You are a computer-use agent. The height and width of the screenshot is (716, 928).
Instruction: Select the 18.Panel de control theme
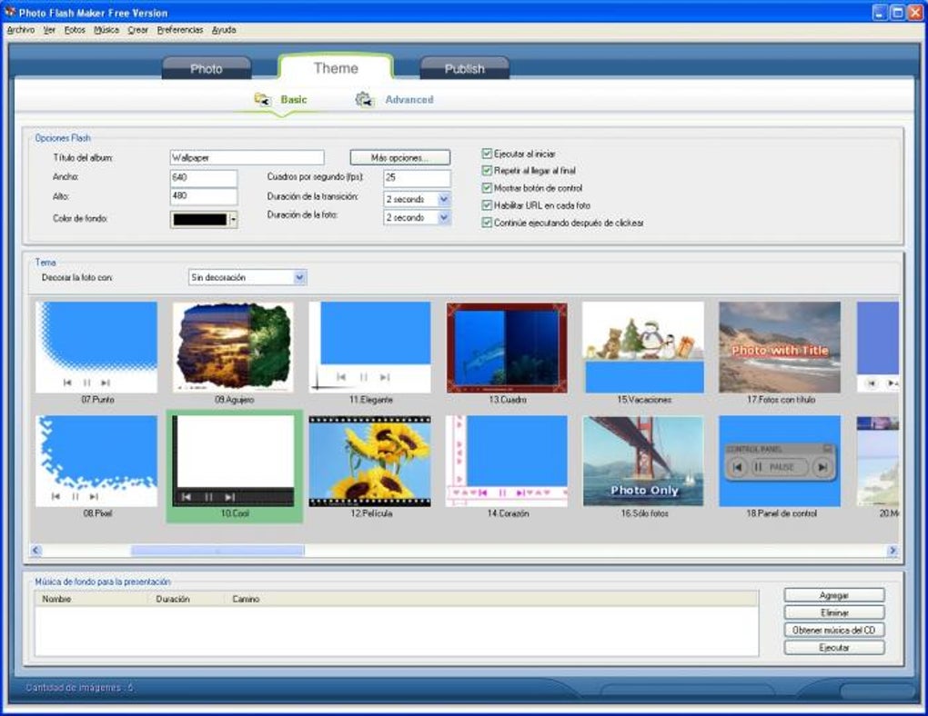coord(779,459)
